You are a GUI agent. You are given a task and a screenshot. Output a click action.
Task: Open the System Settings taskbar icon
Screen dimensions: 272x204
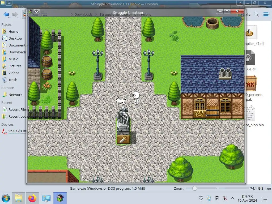pyautogui.click(x=46, y=198)
